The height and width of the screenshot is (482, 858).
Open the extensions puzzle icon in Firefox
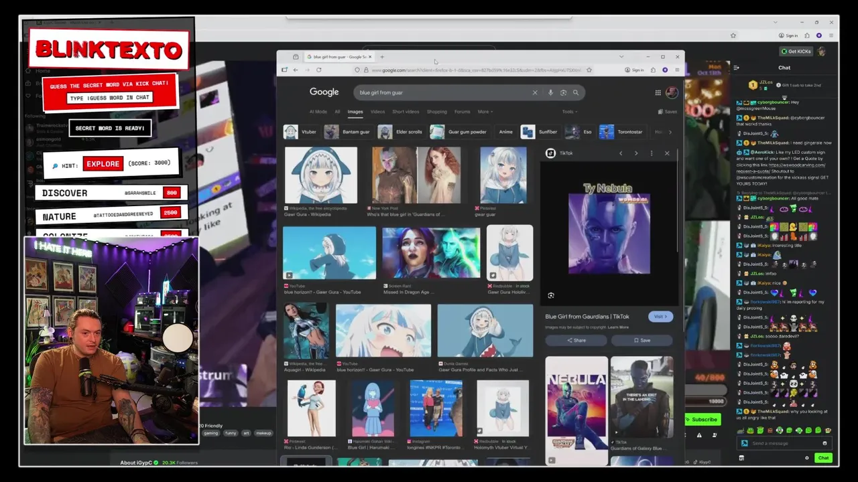(x=652, y=70)
